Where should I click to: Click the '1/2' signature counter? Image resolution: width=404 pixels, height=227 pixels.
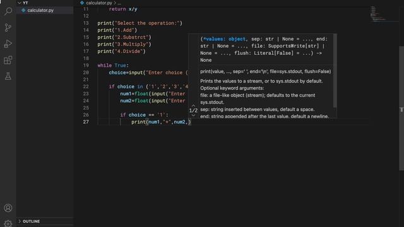pyautogui.click(x=193, y=110)
